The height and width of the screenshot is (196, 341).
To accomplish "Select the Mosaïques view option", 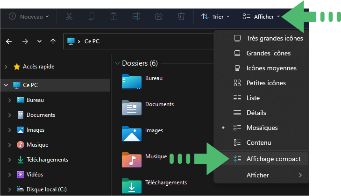I will 261,128.
